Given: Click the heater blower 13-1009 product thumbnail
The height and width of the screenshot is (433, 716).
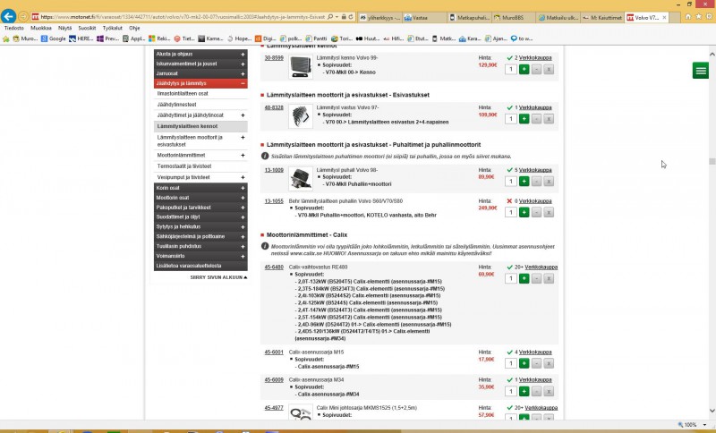Looking at the screenshot, I should 300,177.
